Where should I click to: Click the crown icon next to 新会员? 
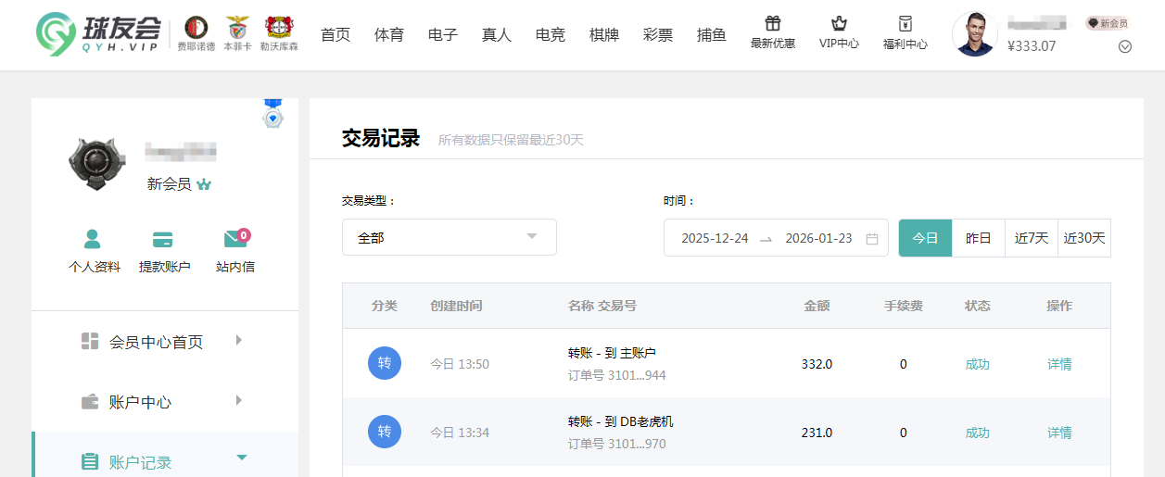(x=204, y=184)
